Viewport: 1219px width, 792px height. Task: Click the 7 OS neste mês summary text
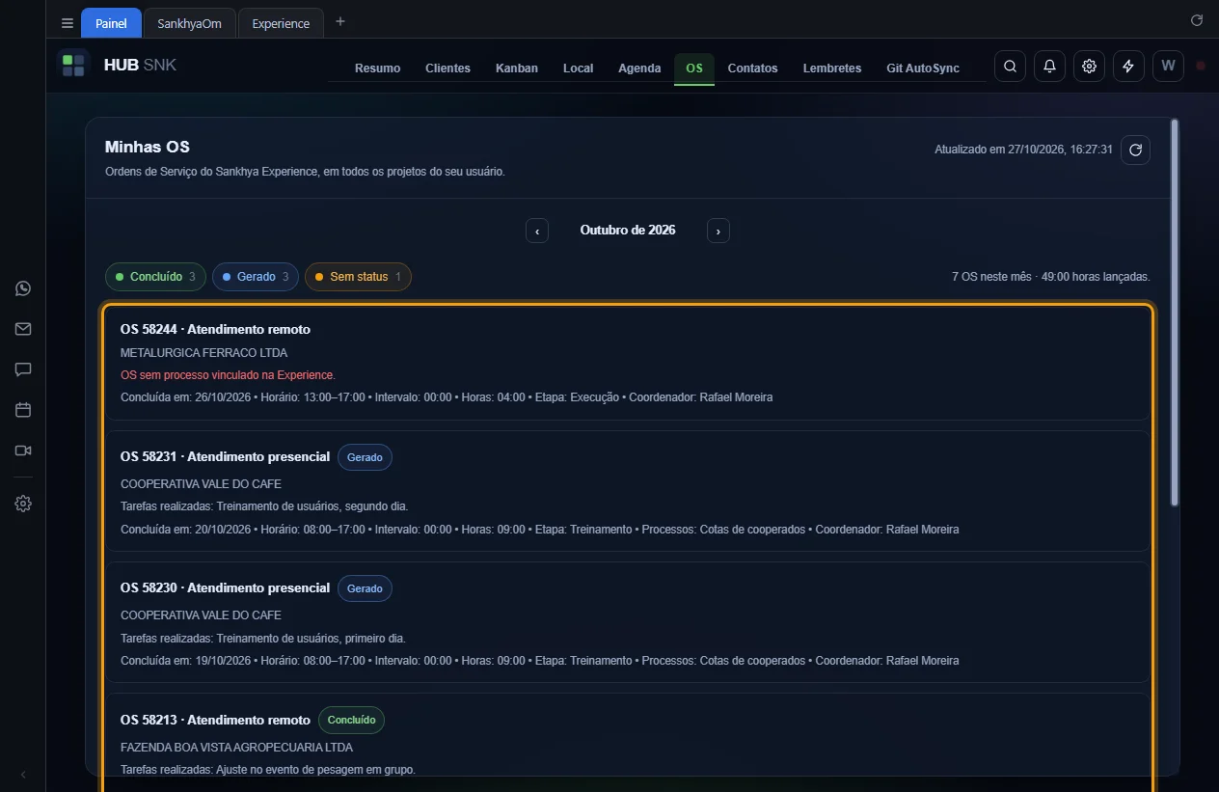point(1050,277)
